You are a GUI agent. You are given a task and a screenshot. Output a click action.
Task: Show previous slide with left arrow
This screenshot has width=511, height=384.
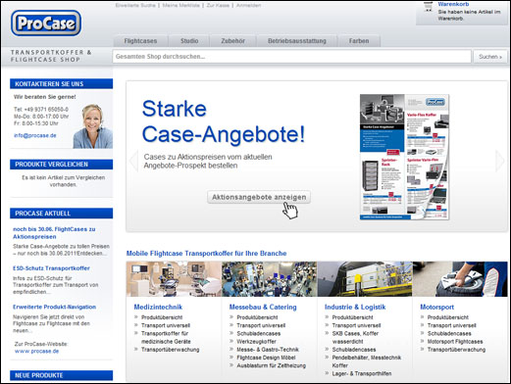[133, 161]
